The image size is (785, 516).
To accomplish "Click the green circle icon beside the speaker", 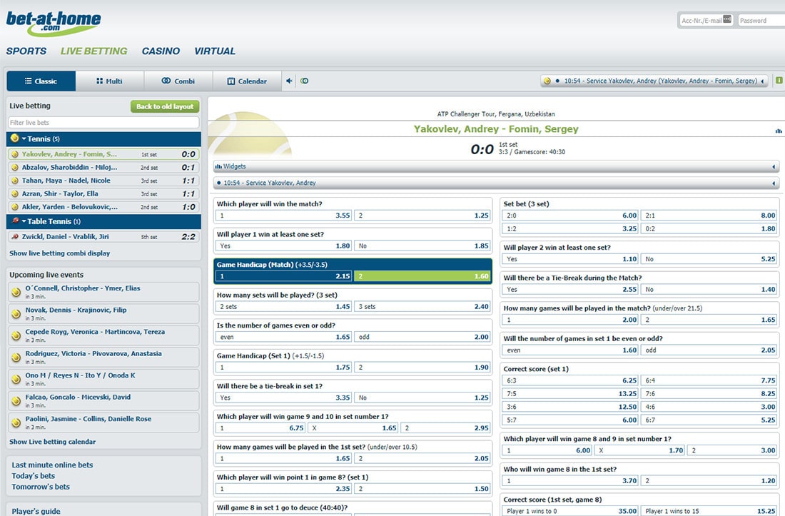I will [x=305, y=81].
